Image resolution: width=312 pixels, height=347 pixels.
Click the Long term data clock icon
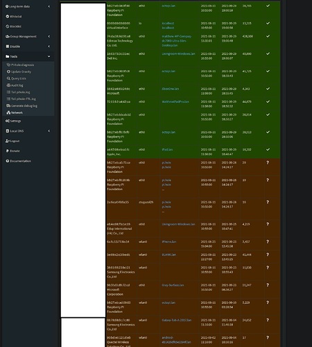(x=7, y=6)
